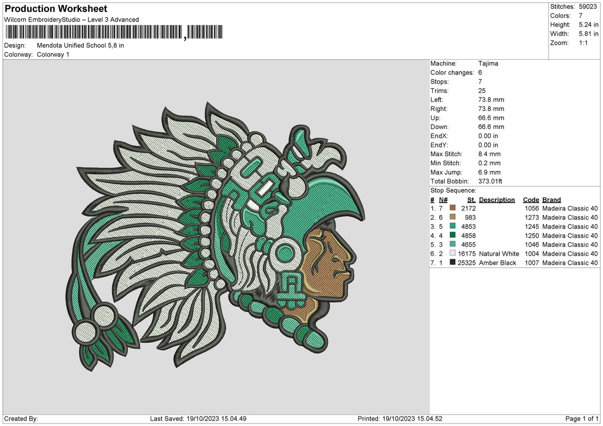Click the code '1004' in the table
Screen dimensions: 603x426
point(532,254)
